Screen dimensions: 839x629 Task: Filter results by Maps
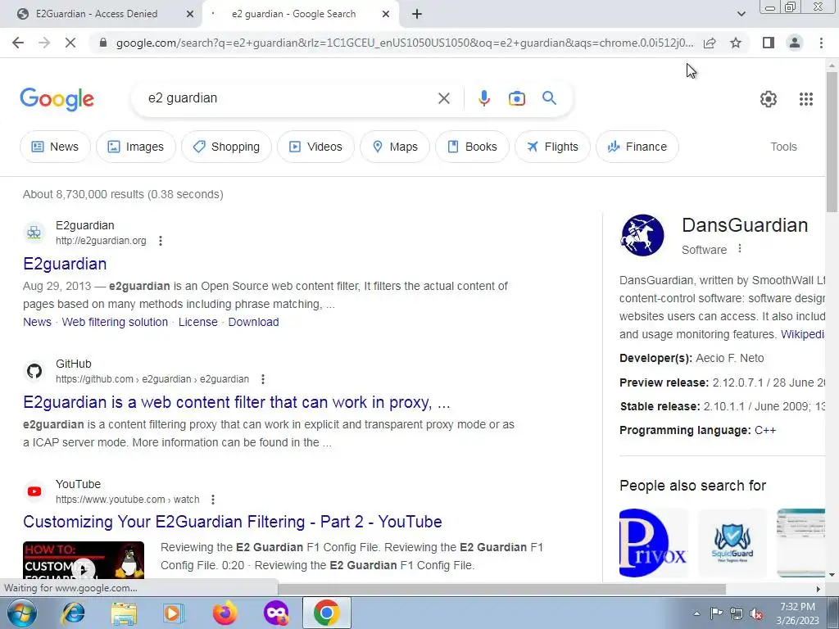[395, 147]
